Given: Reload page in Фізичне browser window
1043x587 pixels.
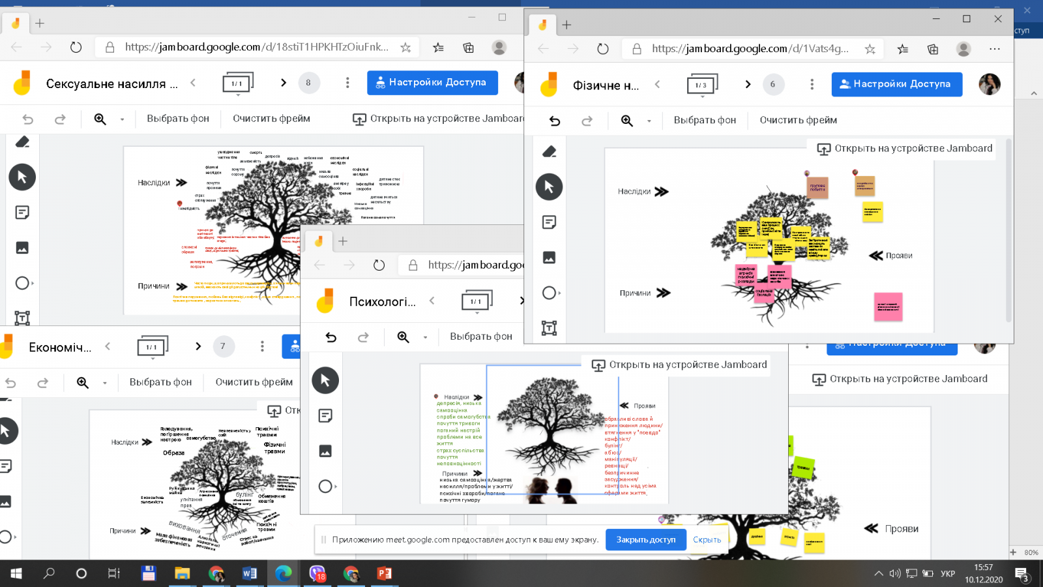Looking at the screenshot, I should (603, 49).
